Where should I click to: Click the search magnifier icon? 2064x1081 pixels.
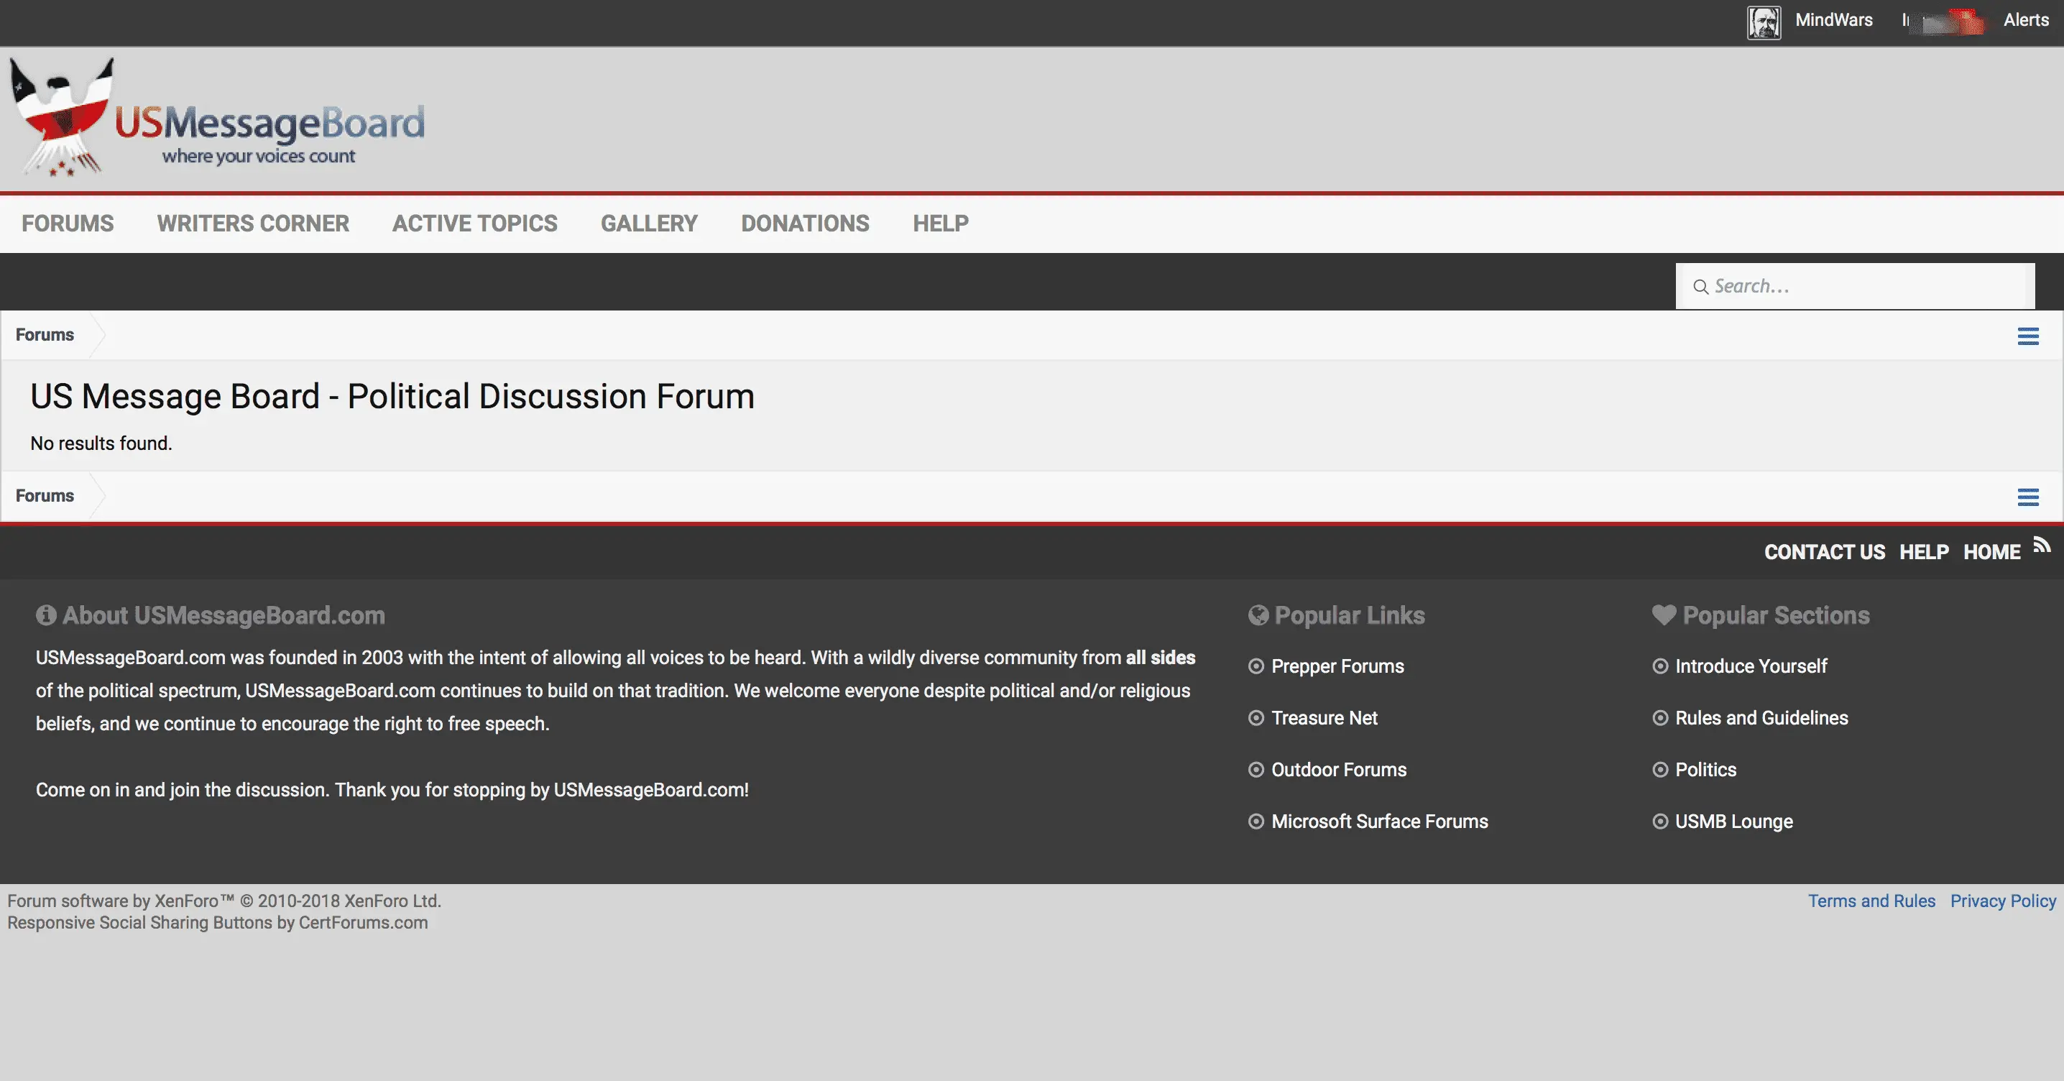click(1700, 286)
